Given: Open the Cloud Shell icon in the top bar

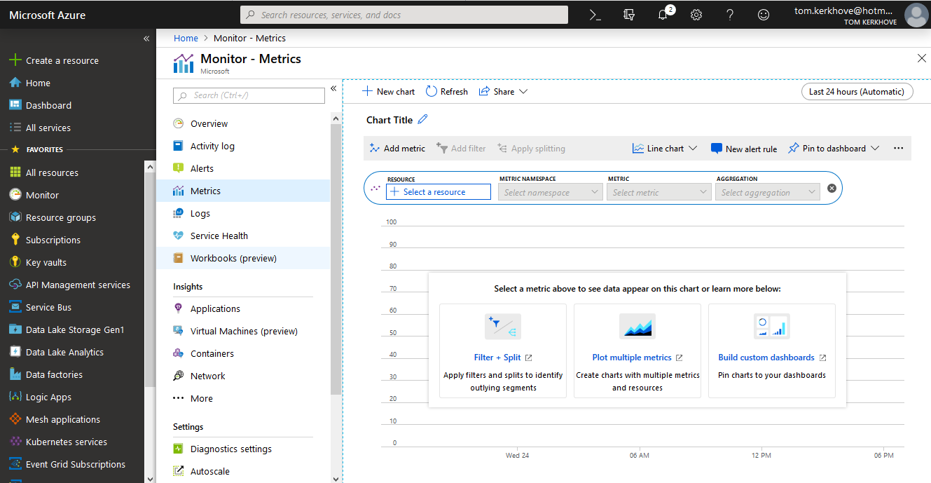Looking at the screenshot, I should pos(595,15).
